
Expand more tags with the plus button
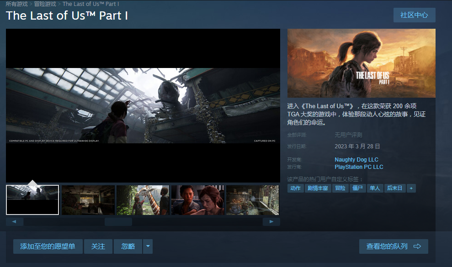point(411,188)
